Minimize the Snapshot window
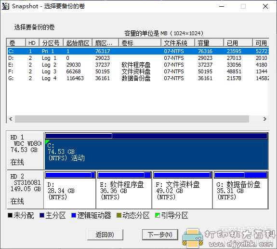277x249 pixels. point(222,6)
